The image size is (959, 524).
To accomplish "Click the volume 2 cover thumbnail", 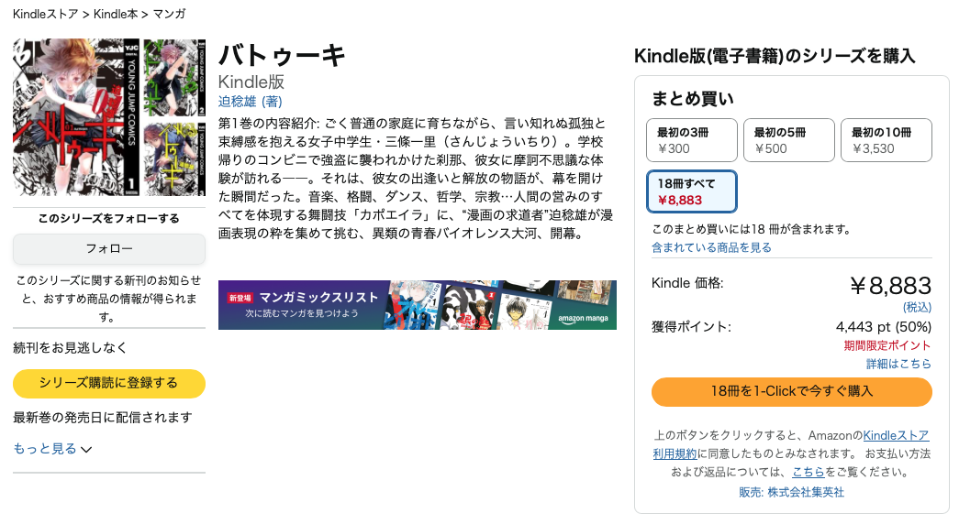I will point(174,78).
